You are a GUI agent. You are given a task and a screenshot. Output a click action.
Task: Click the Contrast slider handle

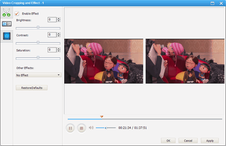[x=38, y=43]
